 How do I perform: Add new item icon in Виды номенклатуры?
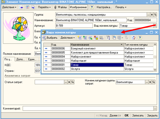click(80, 38)
